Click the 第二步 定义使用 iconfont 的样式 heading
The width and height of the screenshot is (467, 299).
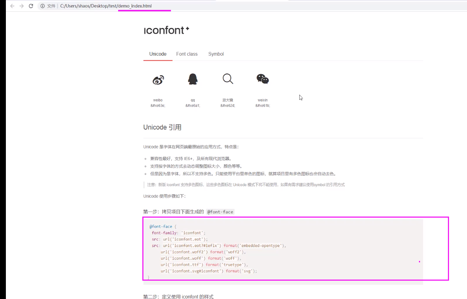[x=178, y=296]
